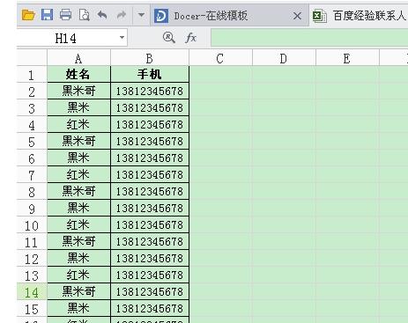Select phone number cell in row 2
Screen dimensions: 408x323
click(150, 91)
